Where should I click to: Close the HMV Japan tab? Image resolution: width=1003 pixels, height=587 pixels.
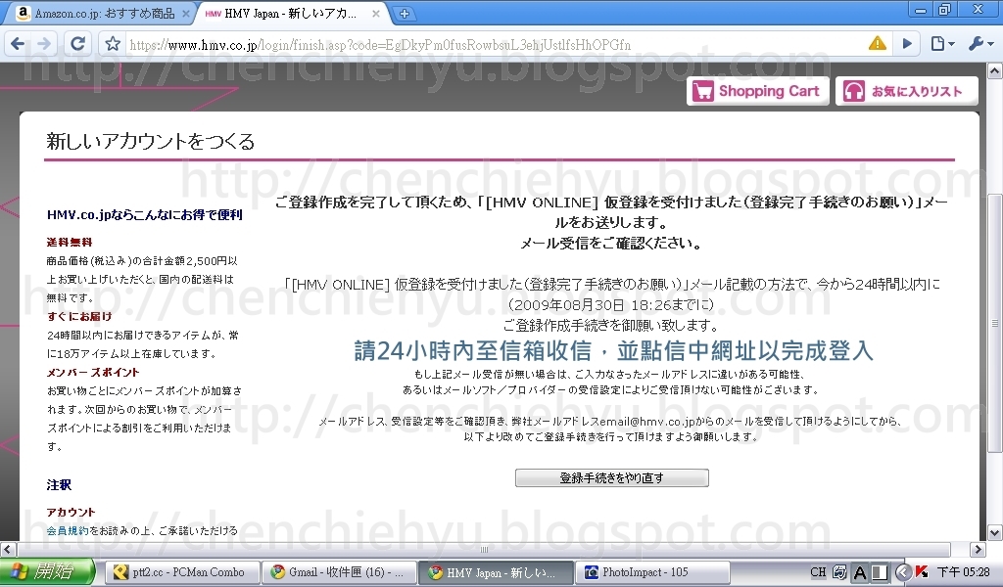click(376, 14)
